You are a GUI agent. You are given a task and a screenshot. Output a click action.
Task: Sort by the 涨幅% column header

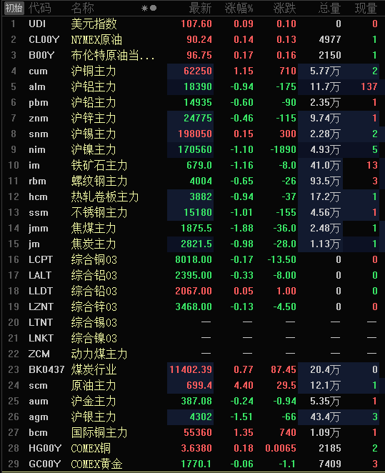[239, 8]
